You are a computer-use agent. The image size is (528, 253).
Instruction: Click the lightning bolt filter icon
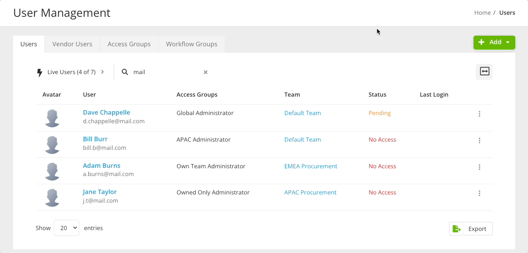(39, 72)
